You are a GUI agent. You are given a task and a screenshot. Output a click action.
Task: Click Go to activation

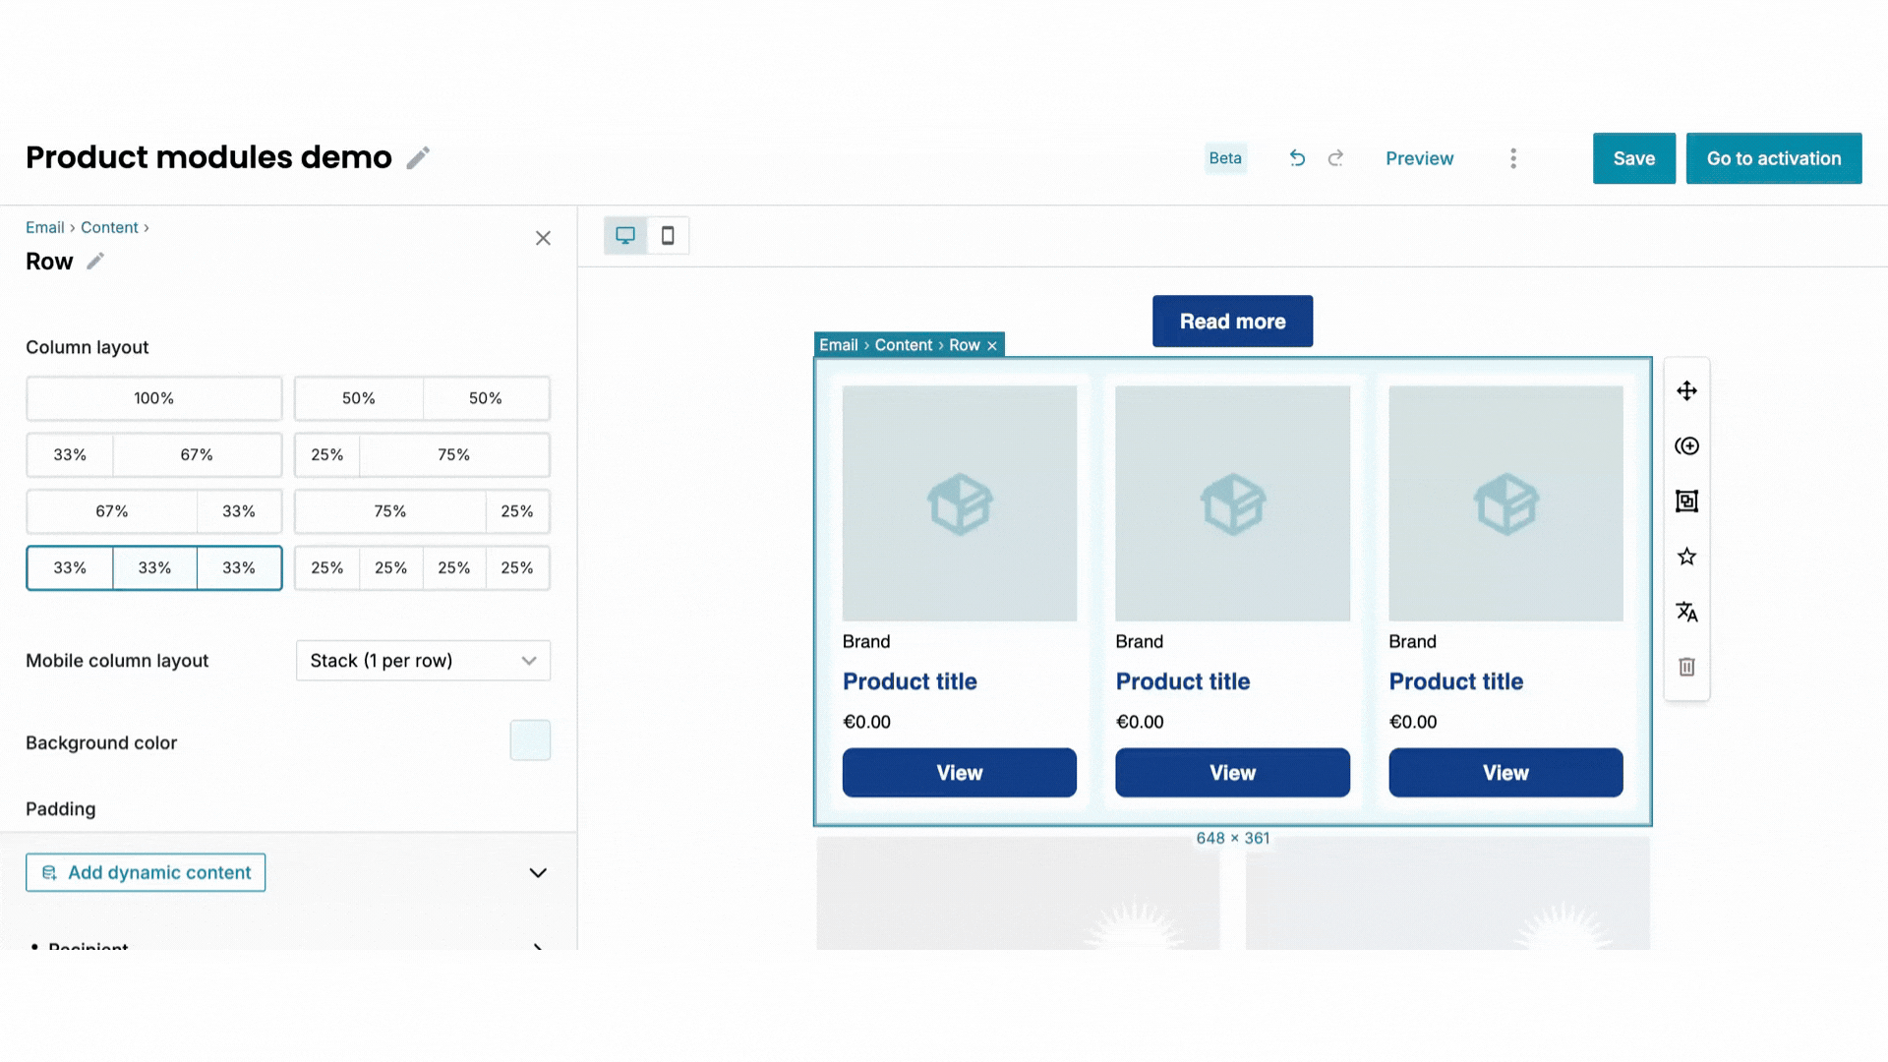1774,157
